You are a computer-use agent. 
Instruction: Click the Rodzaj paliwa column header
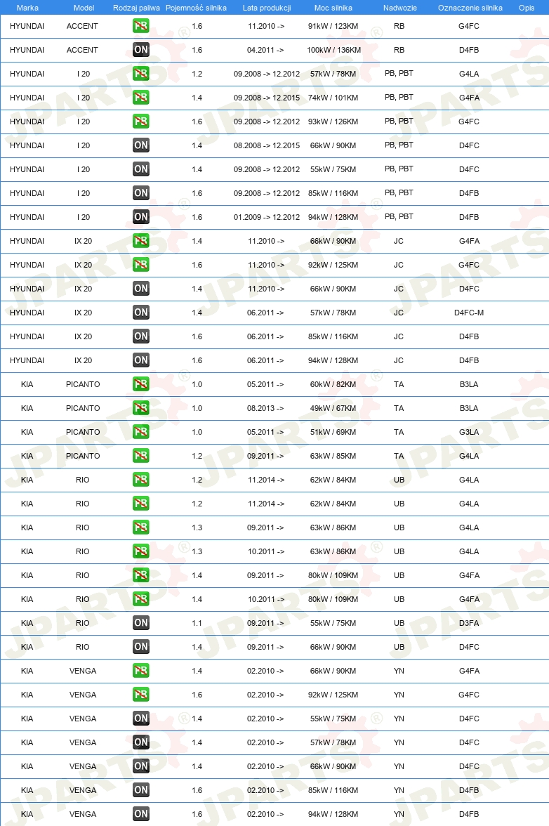136,8
